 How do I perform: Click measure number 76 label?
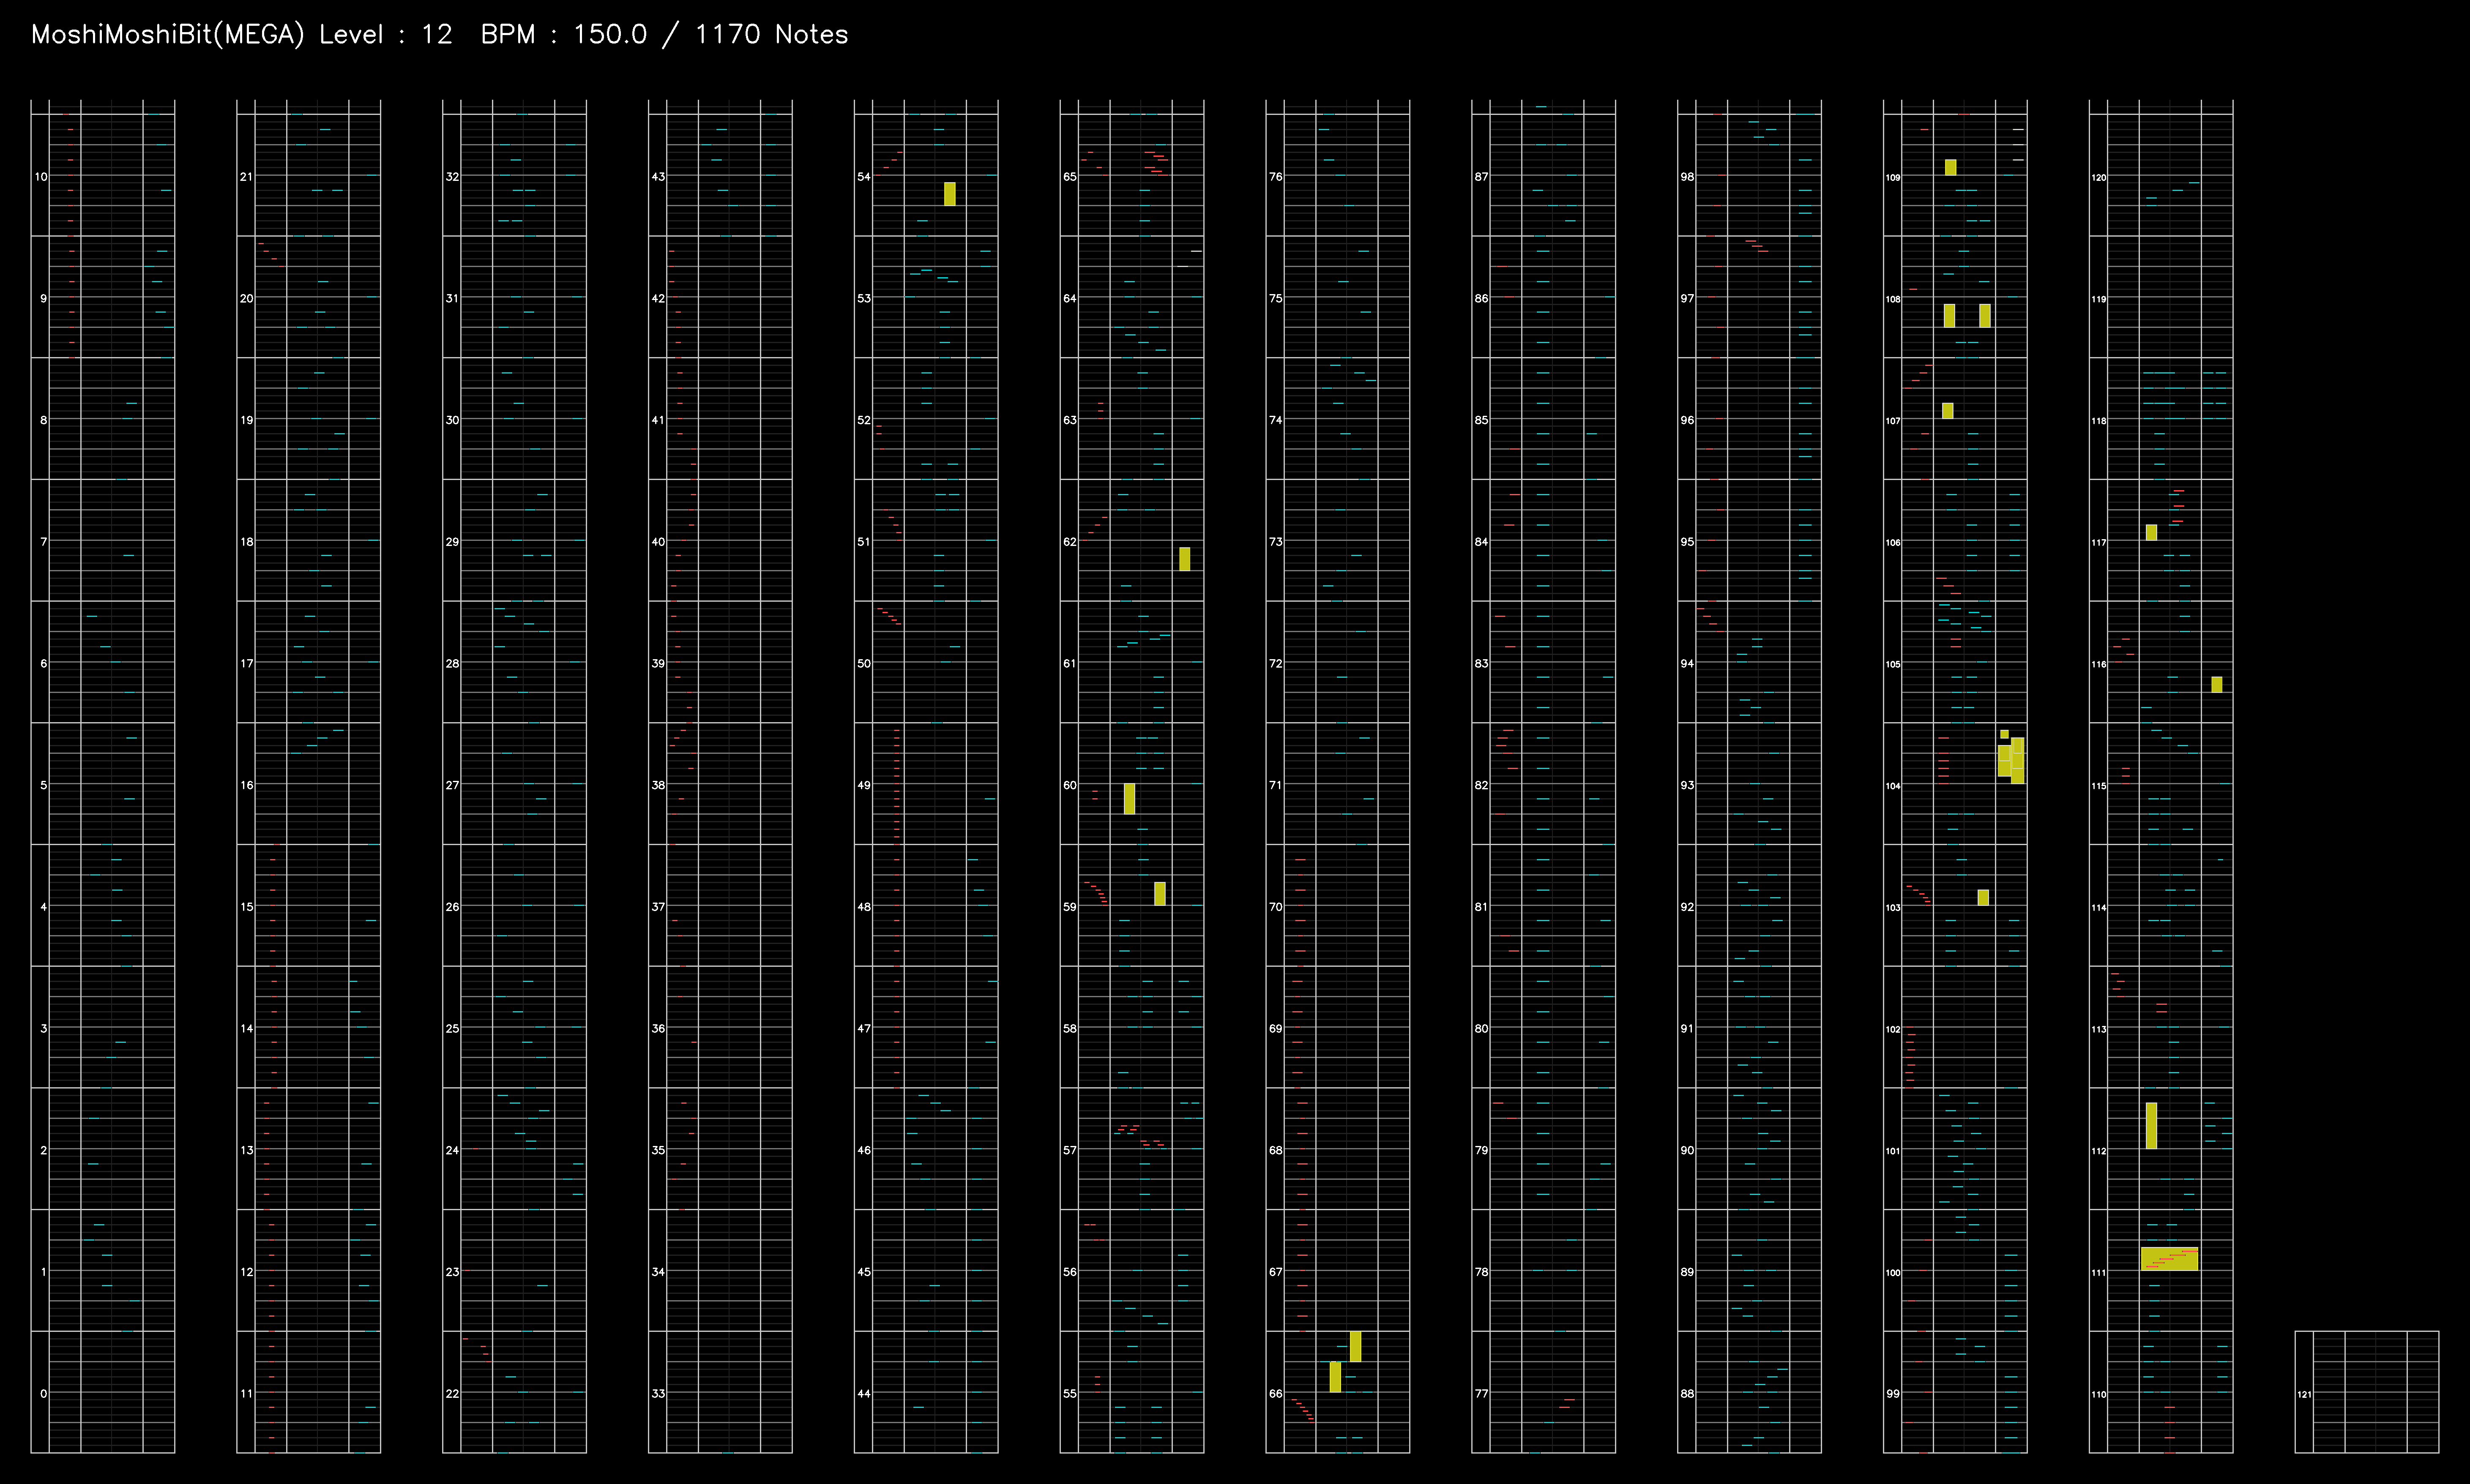tap(1276, 177)
